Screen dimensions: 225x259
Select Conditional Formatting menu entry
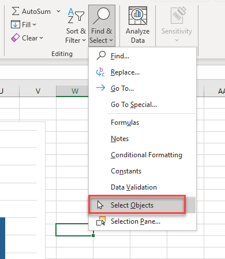[x=142, y=155]
